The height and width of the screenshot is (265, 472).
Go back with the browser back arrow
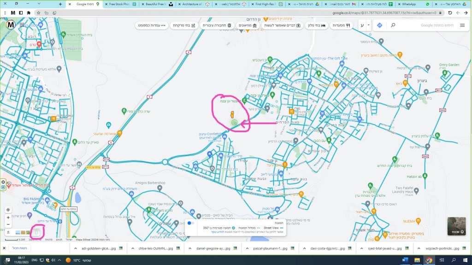point(466,12)
